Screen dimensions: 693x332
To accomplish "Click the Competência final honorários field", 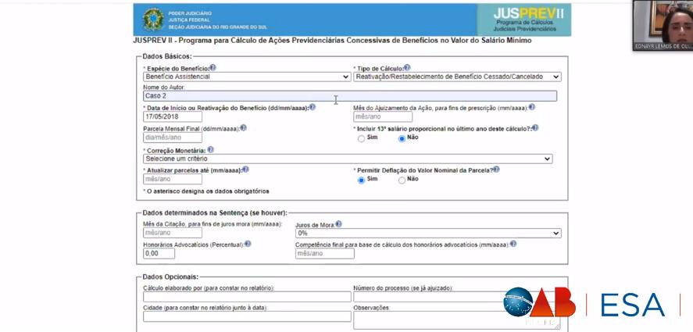I will point(325,254).
